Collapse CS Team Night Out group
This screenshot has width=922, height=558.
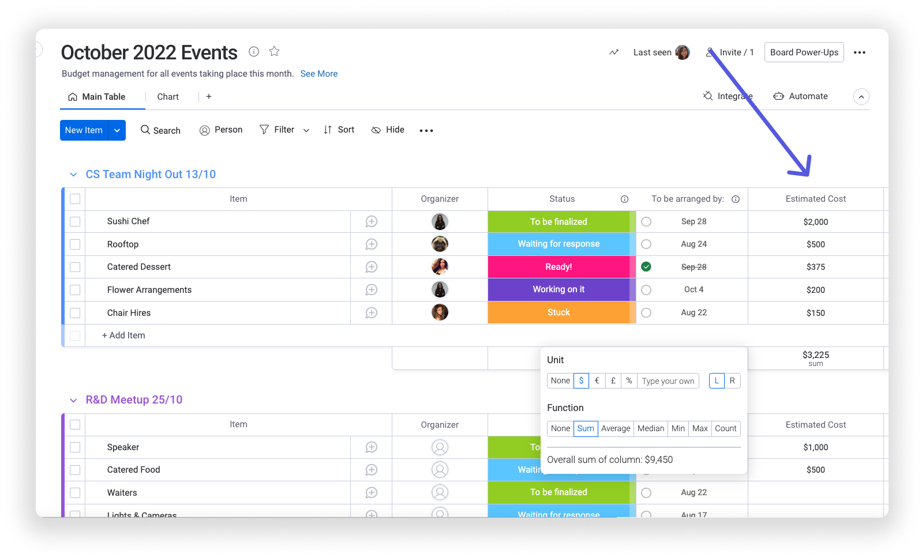[73, 175]
